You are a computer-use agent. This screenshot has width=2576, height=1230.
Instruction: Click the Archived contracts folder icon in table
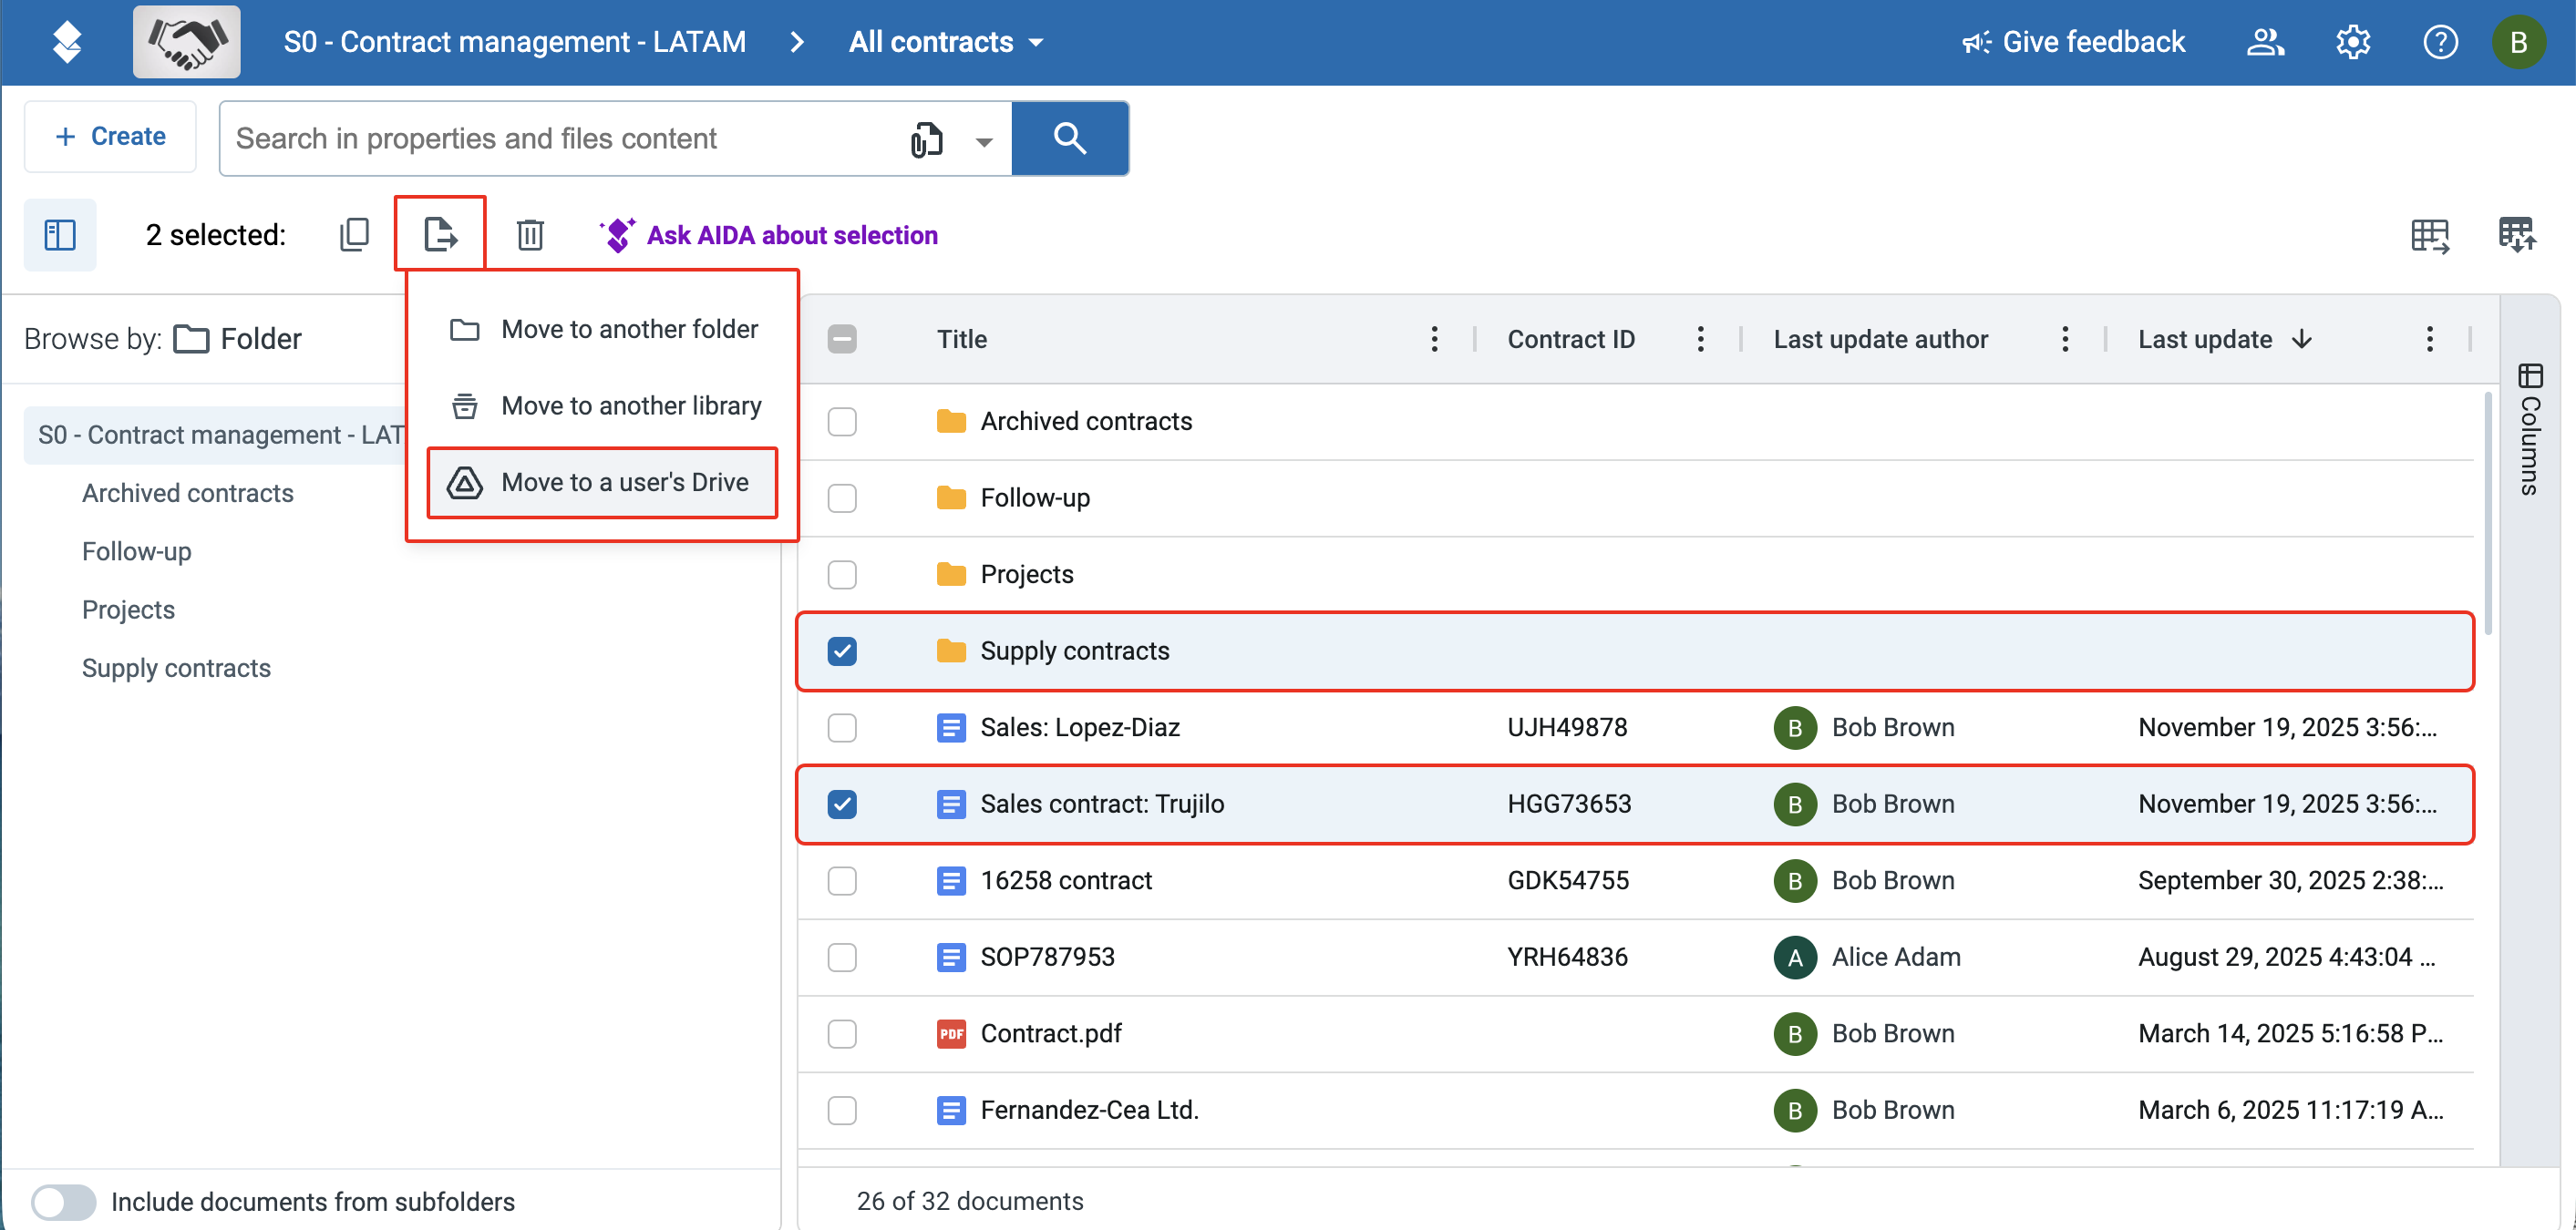coord(951,422)
